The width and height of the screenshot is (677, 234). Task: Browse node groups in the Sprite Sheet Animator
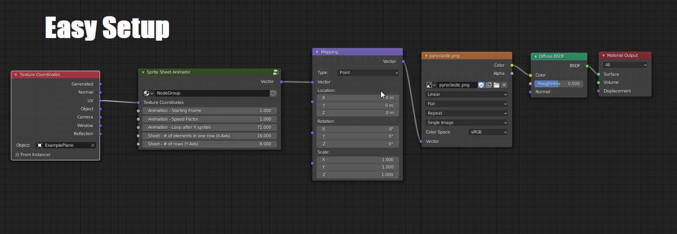(x=148, y=93)
